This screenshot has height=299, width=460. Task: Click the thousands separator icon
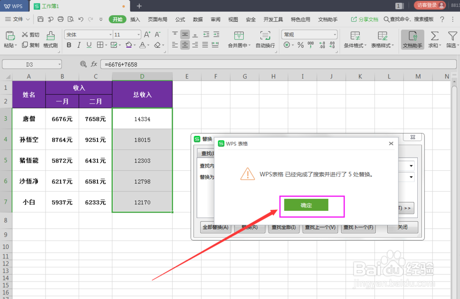[x=310, y=45]
